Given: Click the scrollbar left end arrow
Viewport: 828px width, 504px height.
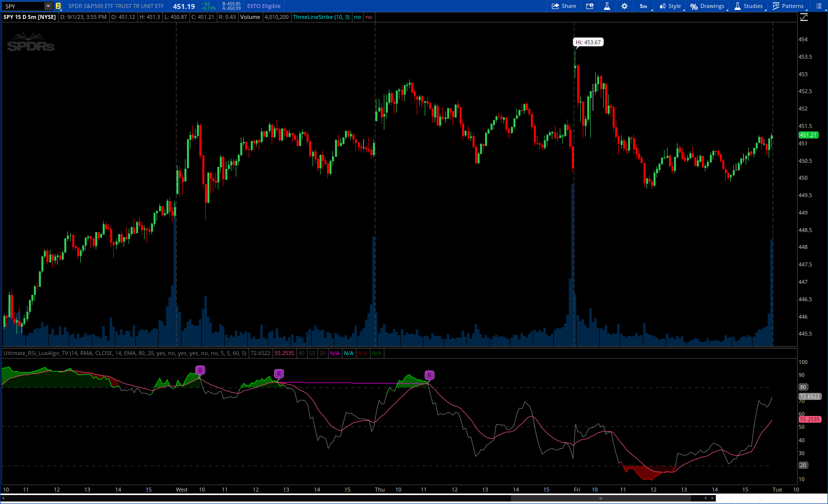Looking at the screenshot, I should [x=4, y=498].
